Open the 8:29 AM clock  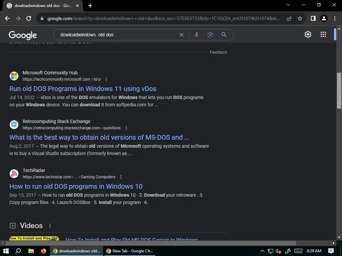click(314, 251)
